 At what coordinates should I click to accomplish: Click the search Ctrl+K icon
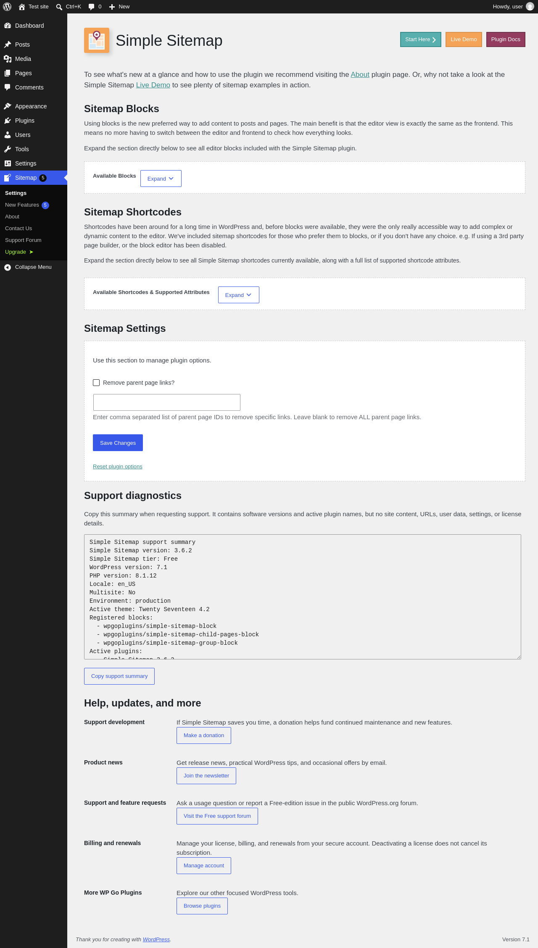[x=59, y=7]
